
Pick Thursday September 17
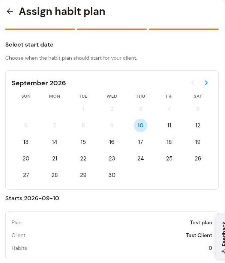coord(141,142)
